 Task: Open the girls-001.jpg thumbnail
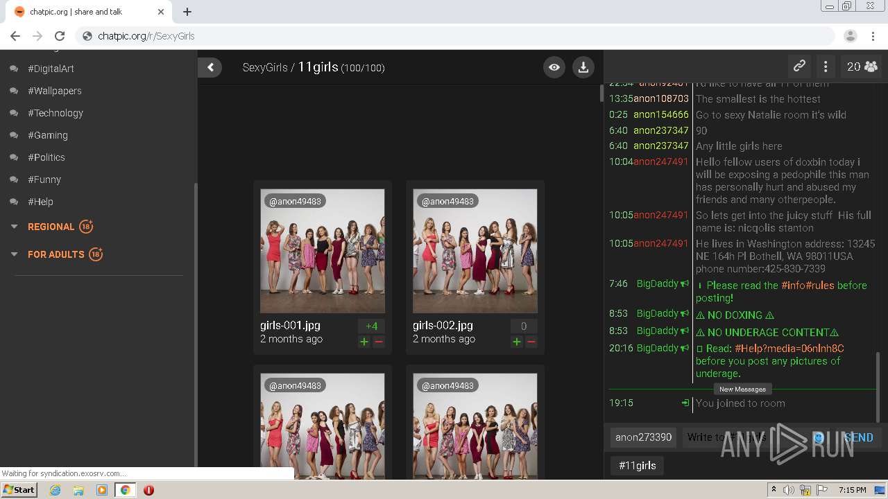[x=323, y=251]
